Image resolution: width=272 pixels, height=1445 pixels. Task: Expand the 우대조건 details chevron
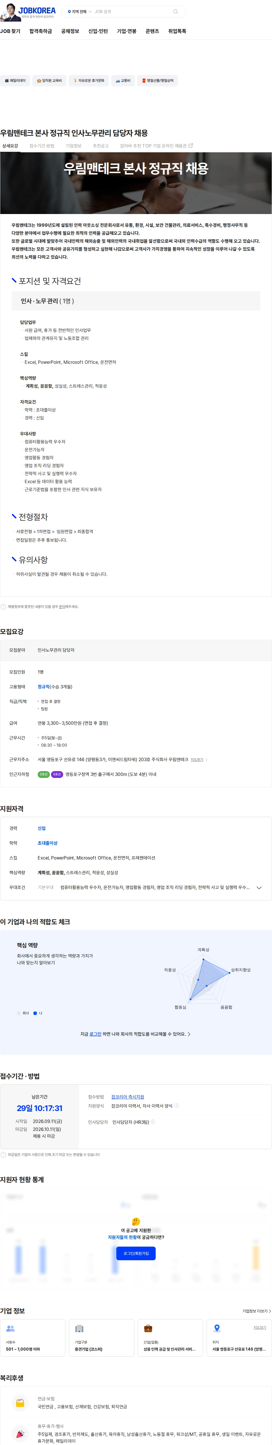[x=259, y=888]
